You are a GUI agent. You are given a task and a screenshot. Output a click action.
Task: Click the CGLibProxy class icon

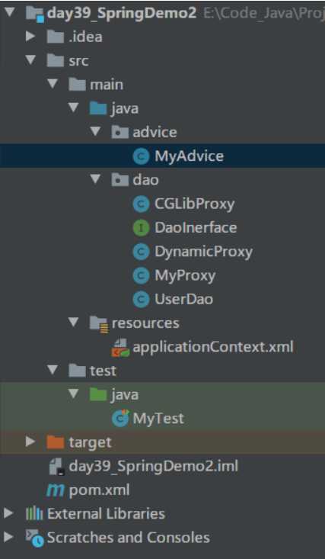click(x=141, y=204)
